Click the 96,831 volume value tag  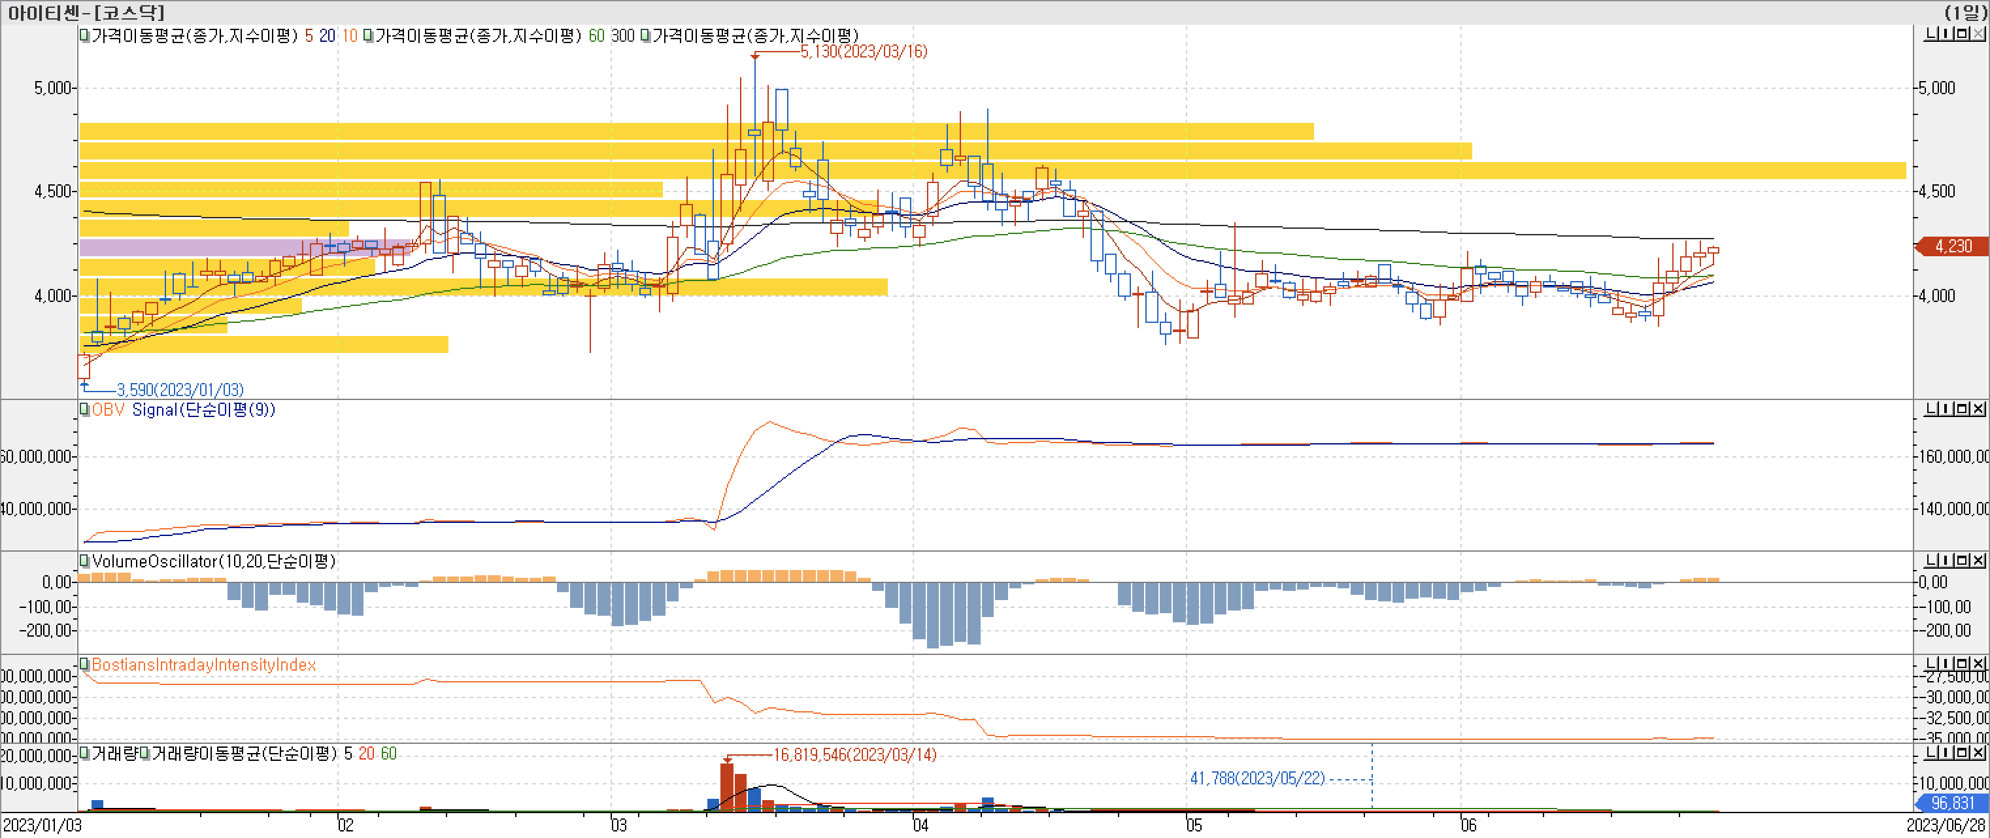click(1952, 803)
